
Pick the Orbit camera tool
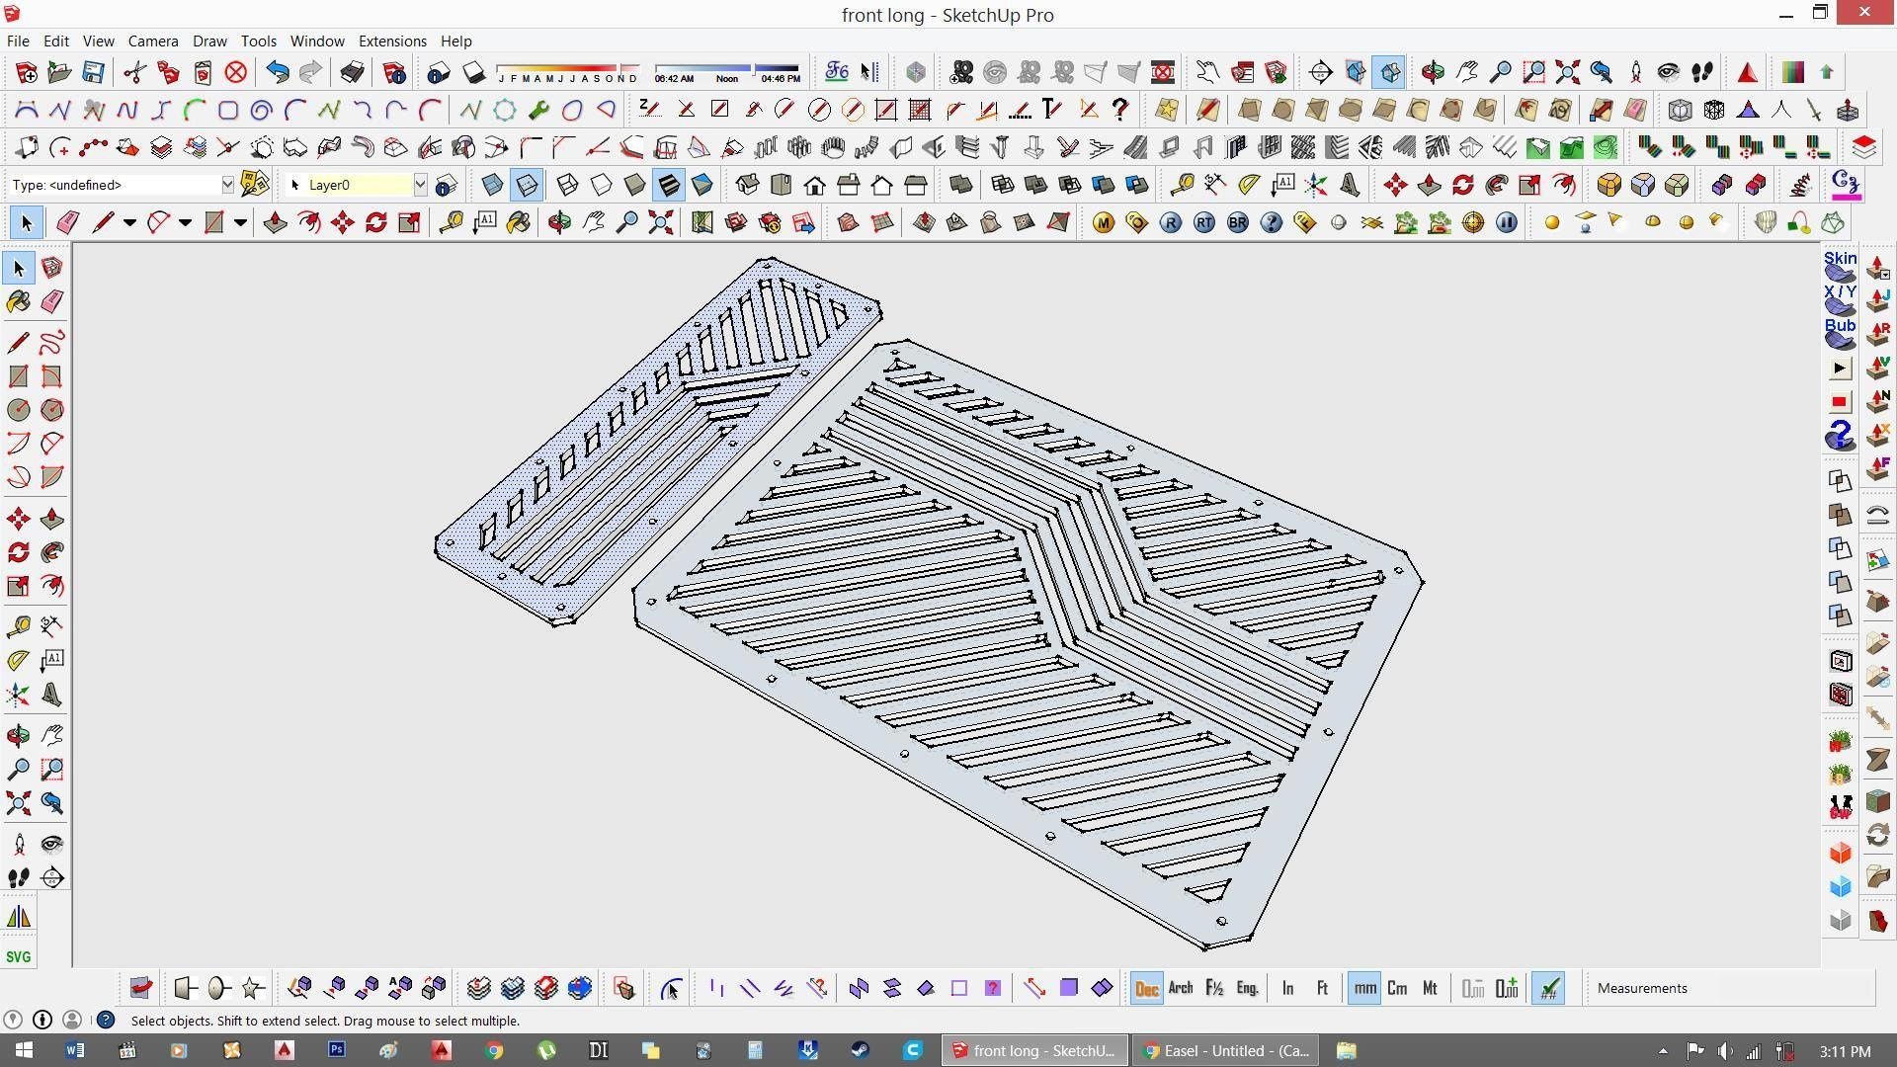coord(18,736)
